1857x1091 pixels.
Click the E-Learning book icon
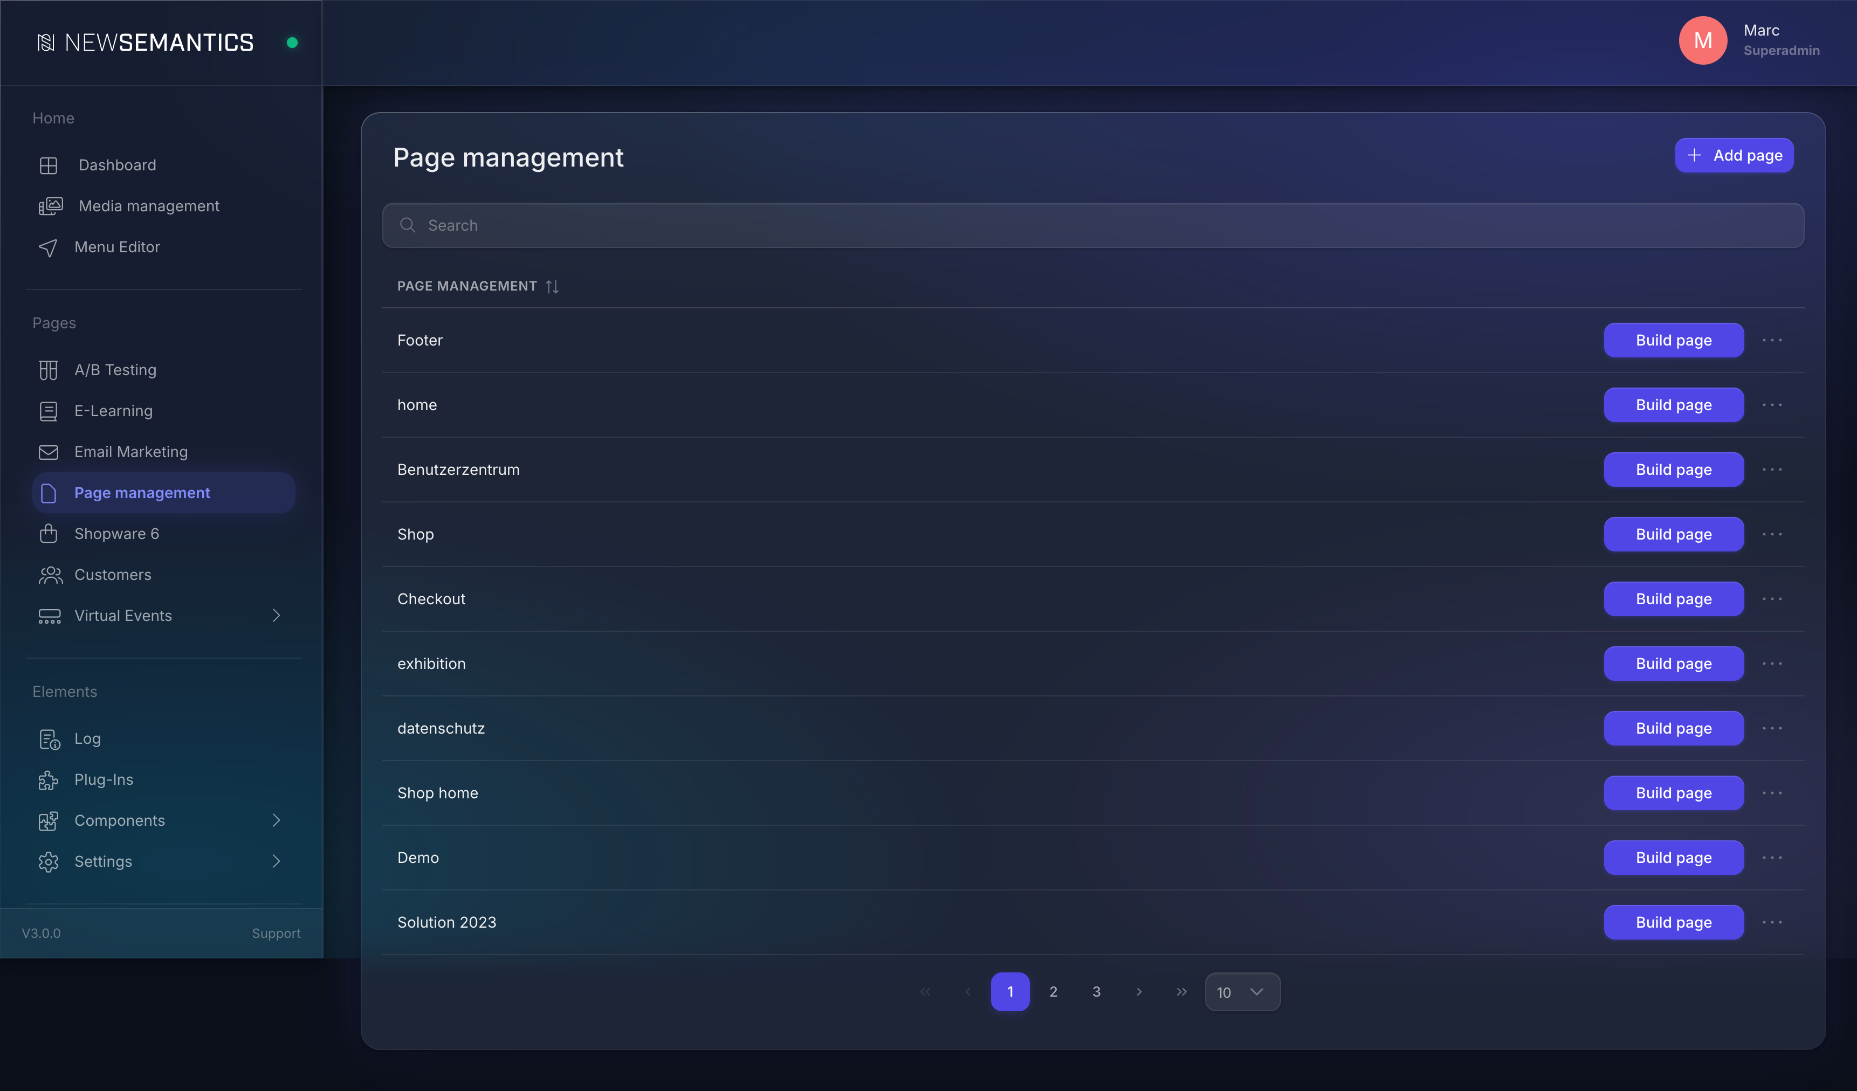coord(49,411)
